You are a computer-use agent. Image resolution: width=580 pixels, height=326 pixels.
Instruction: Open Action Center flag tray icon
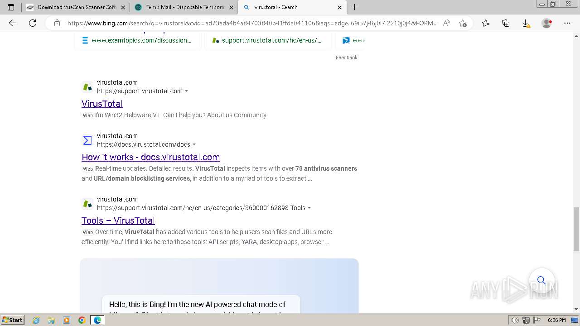click(536, 320)
